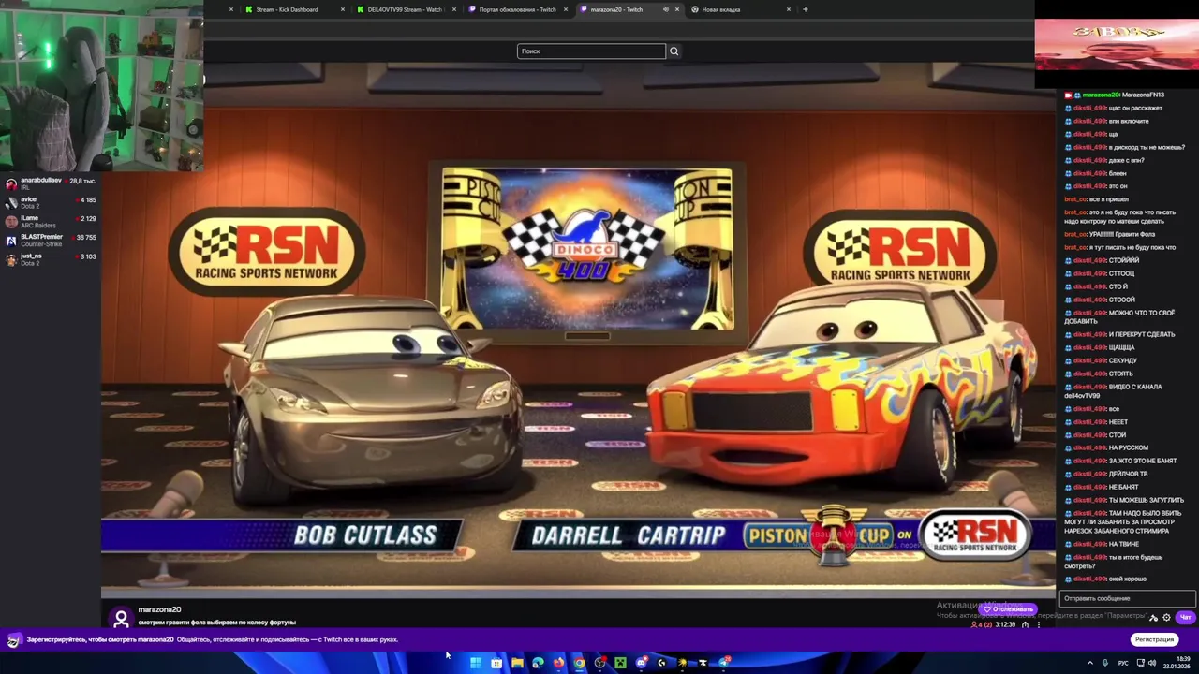Click chat message окей хорошо

point(1127,579)
